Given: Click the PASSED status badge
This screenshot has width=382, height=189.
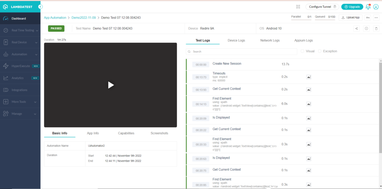Looking at the screenshot, I should point(56,28).
